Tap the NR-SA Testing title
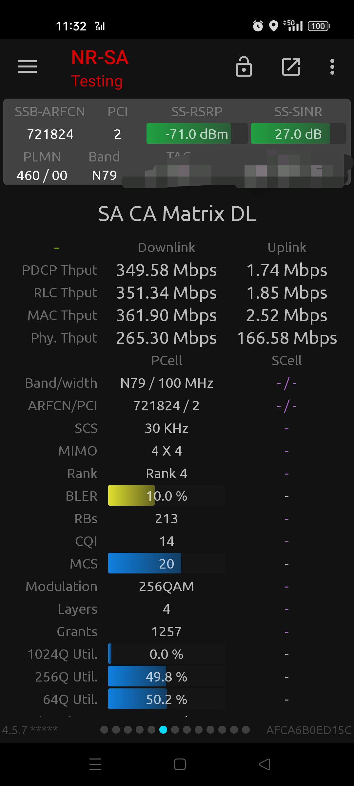This screenshot has height=786, width=354. tap(99, 69)
